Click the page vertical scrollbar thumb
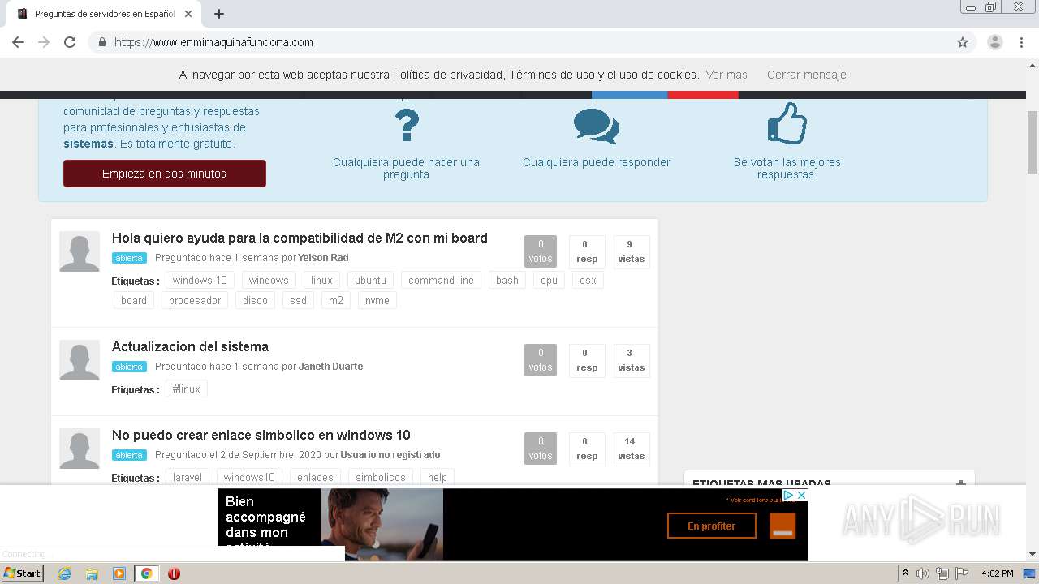 click(x=1033, y=140)
